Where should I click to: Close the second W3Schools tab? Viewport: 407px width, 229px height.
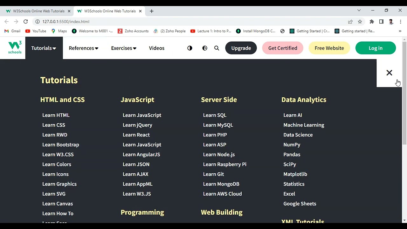pos(140,11)
